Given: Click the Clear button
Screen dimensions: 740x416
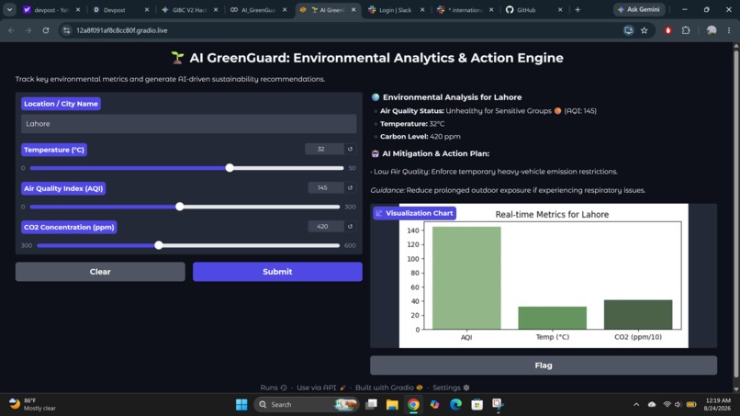Looking at the screenshot, I should click(x=100, y=272).
